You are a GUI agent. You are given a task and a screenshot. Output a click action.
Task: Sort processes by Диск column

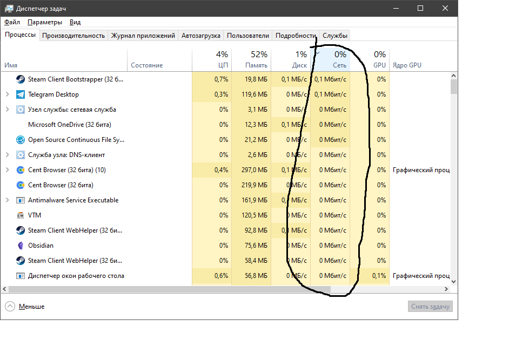click(x=291, y=60)
